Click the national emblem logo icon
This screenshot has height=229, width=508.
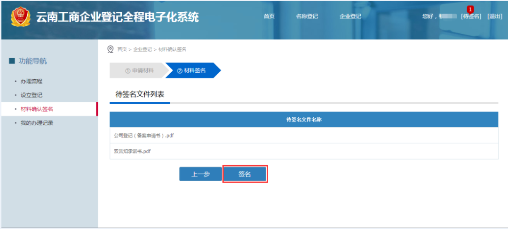21,17
